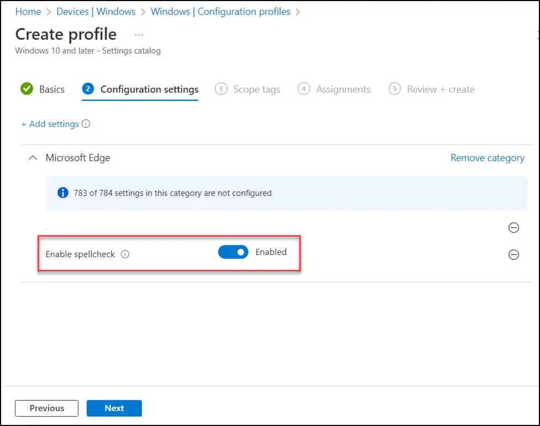Screen dimensions: 540x426
Task: Toggle Enable spellcheck switch off
Action: pyautogui.click(x=233, y=252)
